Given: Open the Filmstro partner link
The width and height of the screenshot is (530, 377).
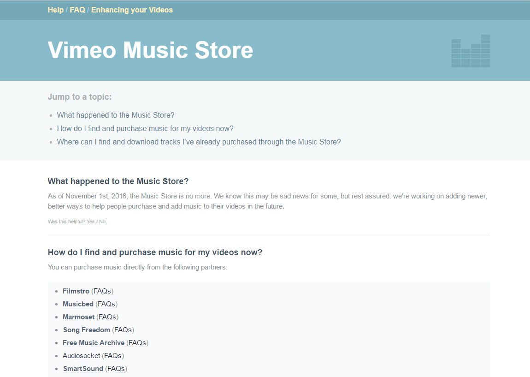Looking at the screenshot, I should click(76, 291).
